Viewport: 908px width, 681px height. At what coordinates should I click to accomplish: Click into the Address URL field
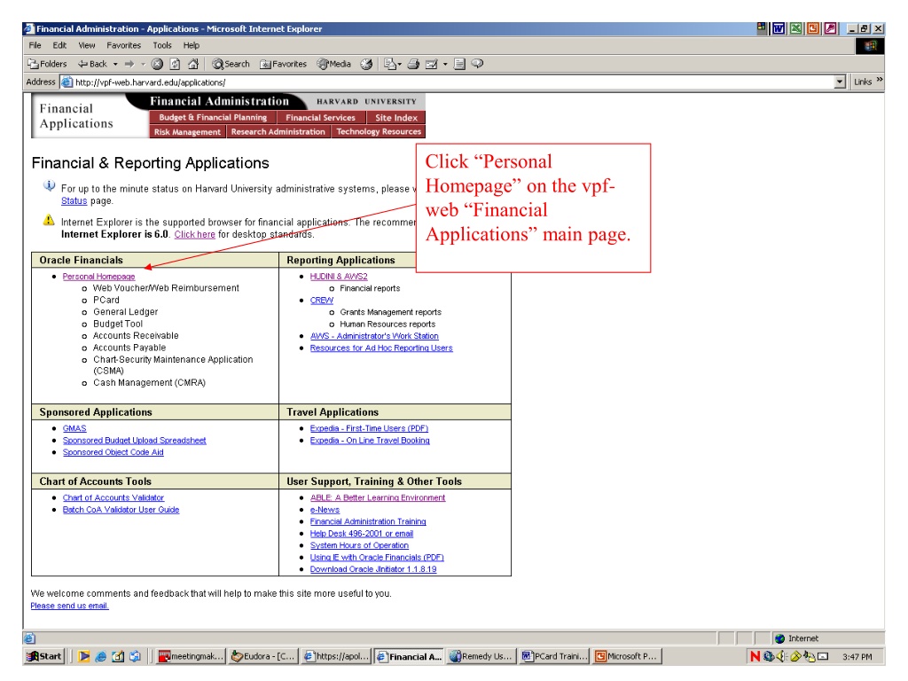pos(453,82)
